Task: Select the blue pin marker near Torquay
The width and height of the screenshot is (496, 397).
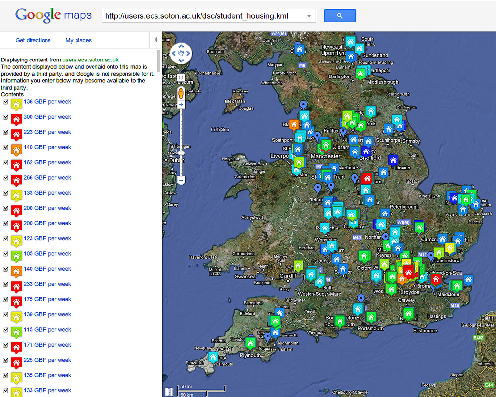Action: (267, 337)
